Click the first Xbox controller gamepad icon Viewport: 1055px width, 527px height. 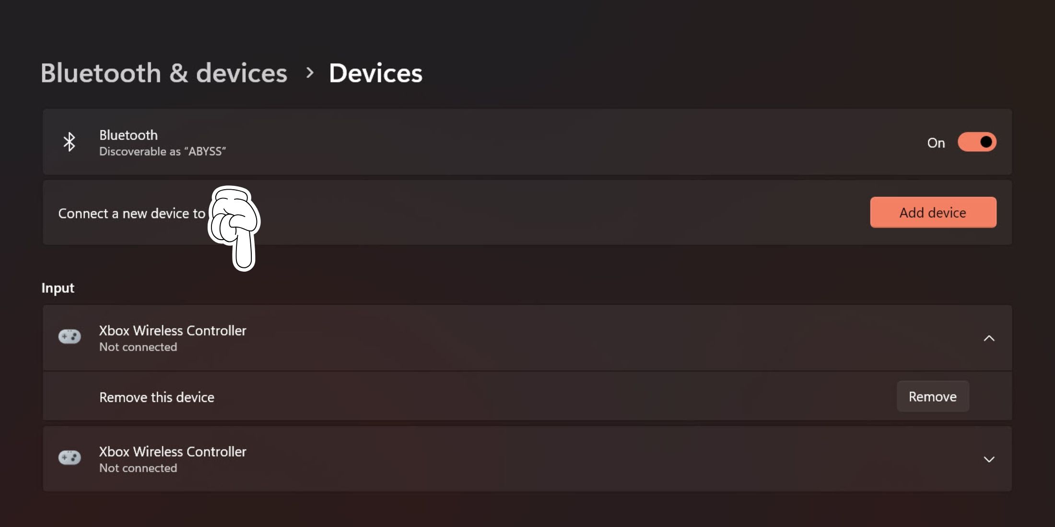point(70,337)
